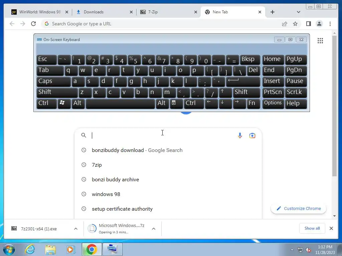The image size is (342, 256).
Task: Click the right arrow key on keyboard
Action: (239, 104)
